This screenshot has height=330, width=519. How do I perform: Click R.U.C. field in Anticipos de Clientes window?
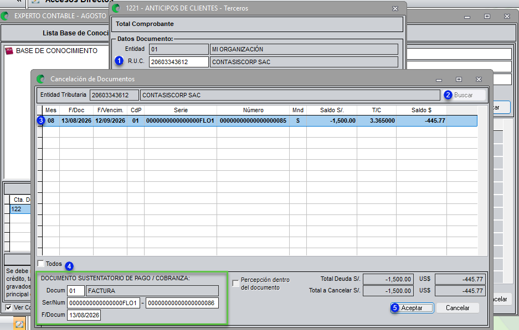click(179, 62)
